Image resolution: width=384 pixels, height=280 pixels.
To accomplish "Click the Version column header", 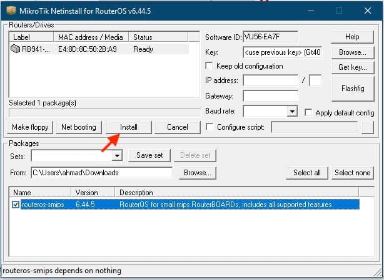I will point(93,192).
